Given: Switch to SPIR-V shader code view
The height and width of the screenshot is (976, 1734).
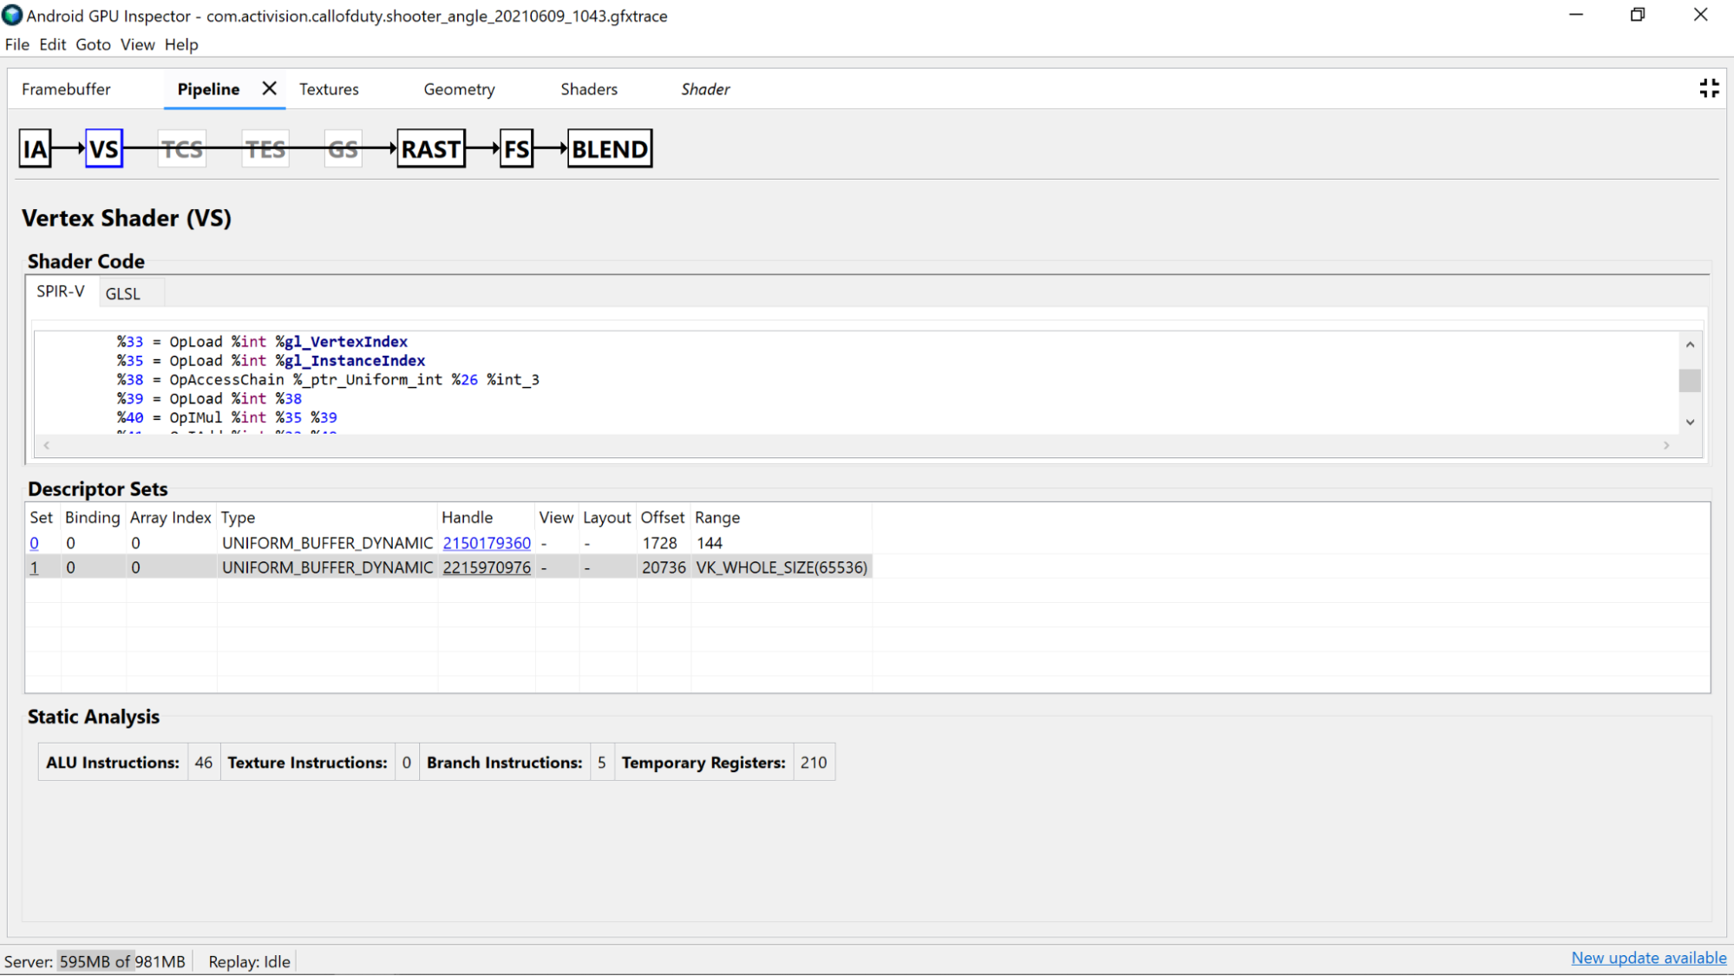Looking at the screenshot, I should point(61,293).
